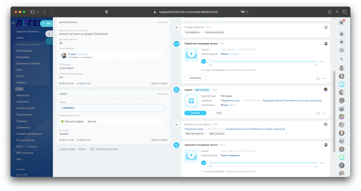361x191 pixels.
Task: Go back with the Safari back arrow
Action: 44,12
